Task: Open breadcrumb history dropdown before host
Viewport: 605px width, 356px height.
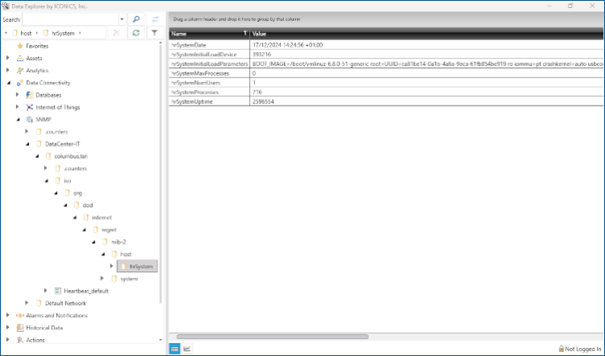Action: click(6, 33)
